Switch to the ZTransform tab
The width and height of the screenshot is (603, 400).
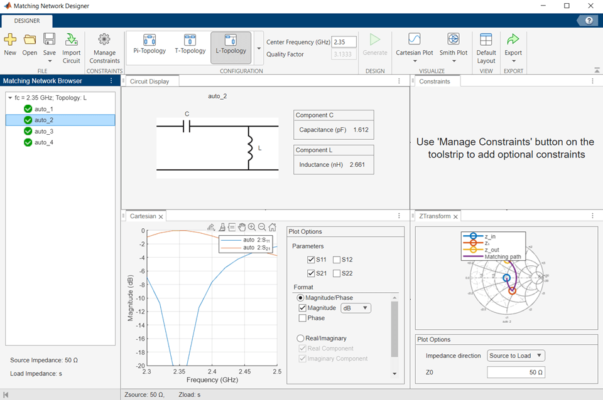(434, 216)
